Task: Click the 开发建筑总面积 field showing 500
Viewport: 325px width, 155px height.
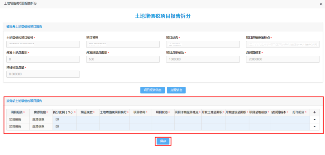Action: click(123, 59)
